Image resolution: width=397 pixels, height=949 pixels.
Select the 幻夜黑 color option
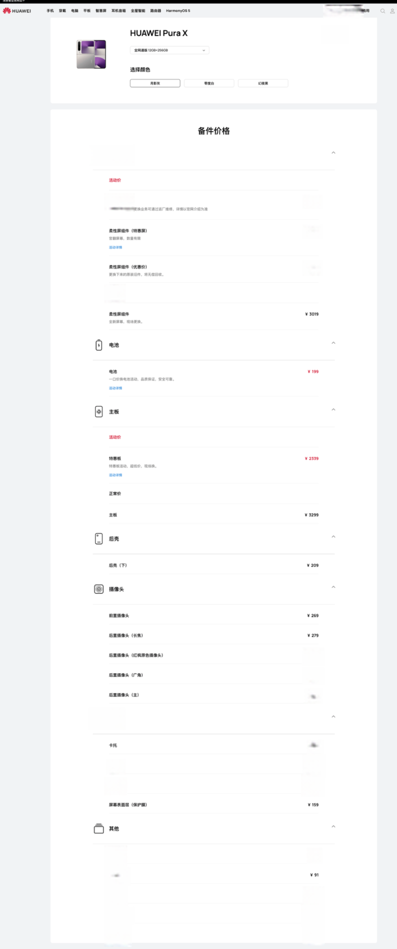pos(263,83)
